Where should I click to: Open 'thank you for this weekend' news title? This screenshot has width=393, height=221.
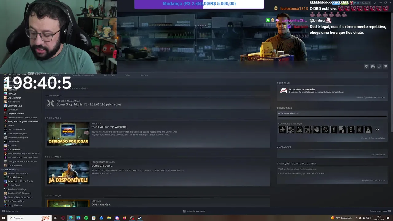pos(109,127)
